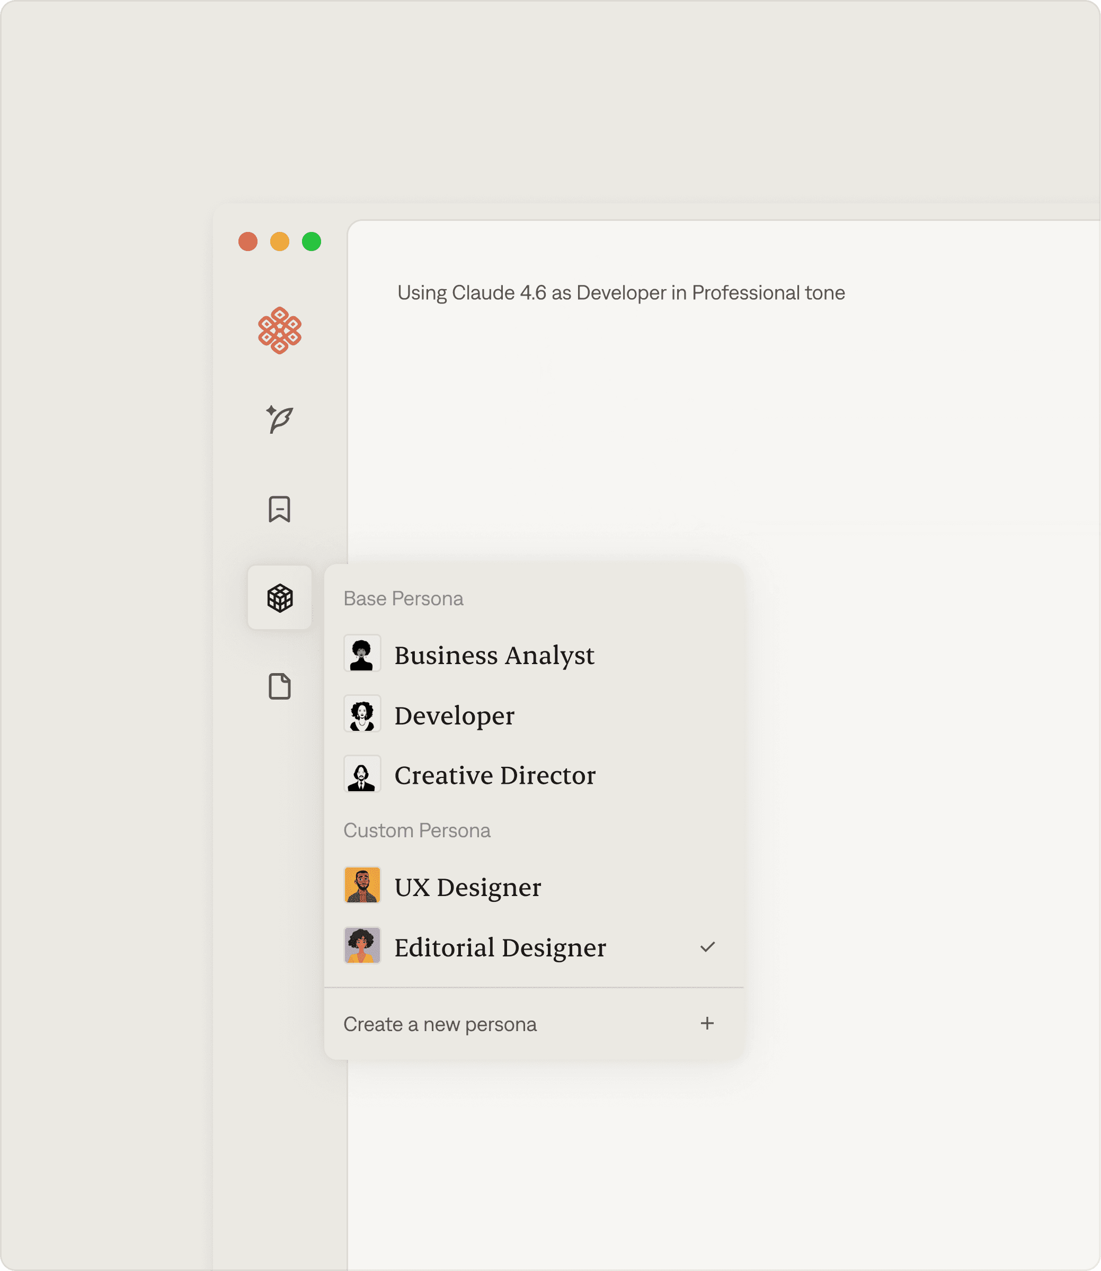Click the Using Claude 4.6 status text
The height and width of the screenshot is (1271, 1101).
620,293
